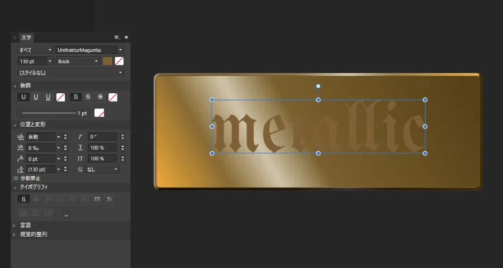Toggle the Tt small caps button
The image size is (503, 268).
click(x=110, y=199)
